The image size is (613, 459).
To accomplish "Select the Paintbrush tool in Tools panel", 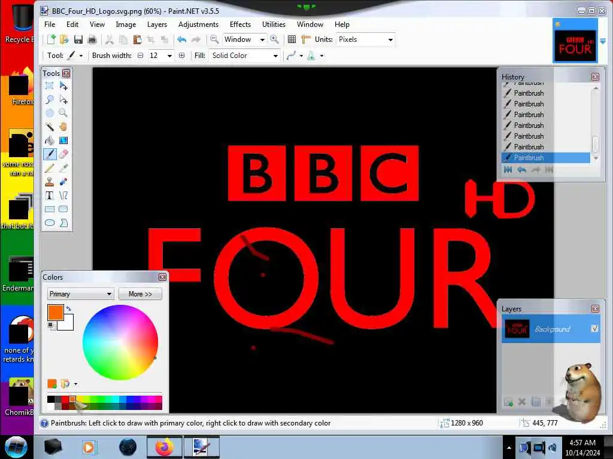I will (50, 154).
